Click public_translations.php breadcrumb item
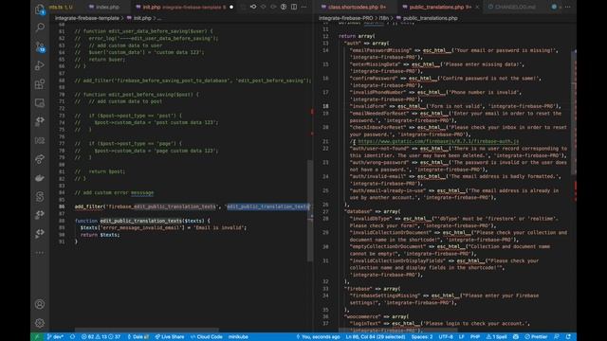The image size is (607, 341). pos(427,18)
